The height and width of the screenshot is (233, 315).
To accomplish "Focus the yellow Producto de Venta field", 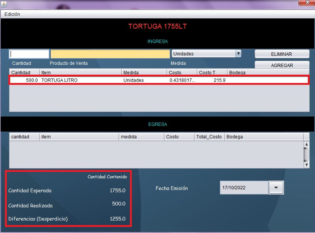I will pos(110,54).
